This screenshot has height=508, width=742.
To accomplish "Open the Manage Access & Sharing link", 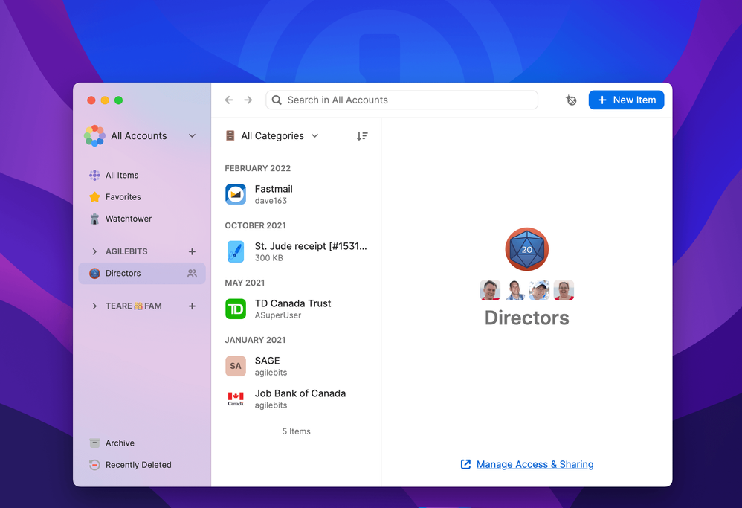I will click(x=534, y=464).
